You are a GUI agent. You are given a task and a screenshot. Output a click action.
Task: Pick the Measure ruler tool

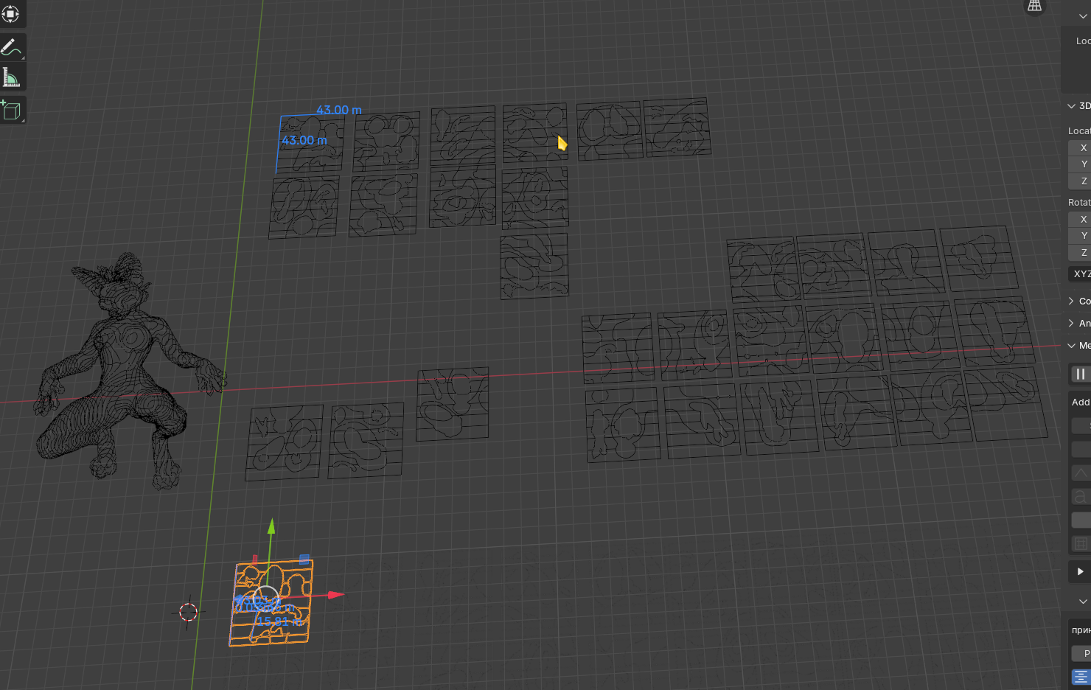12,77
